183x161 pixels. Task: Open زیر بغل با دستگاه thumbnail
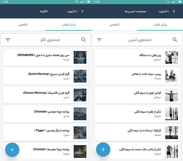pos(172,57)
